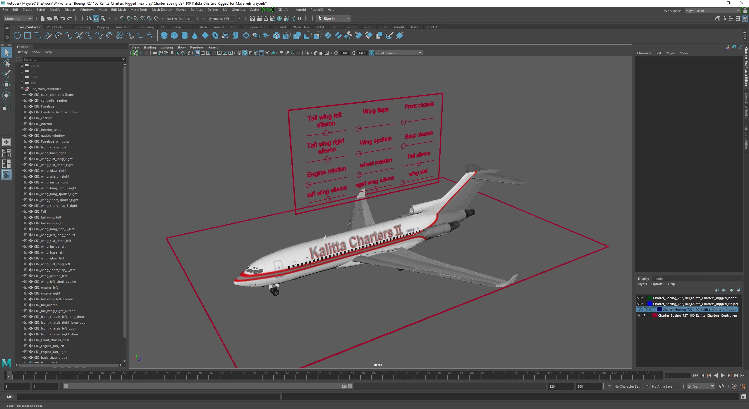Viewport: 749px width, 409px height.
Task: Switch to the Poly Modeling shelf tab
Action: coord(57,27)
